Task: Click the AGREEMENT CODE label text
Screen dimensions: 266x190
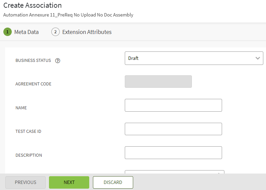Action: (34, 84)
